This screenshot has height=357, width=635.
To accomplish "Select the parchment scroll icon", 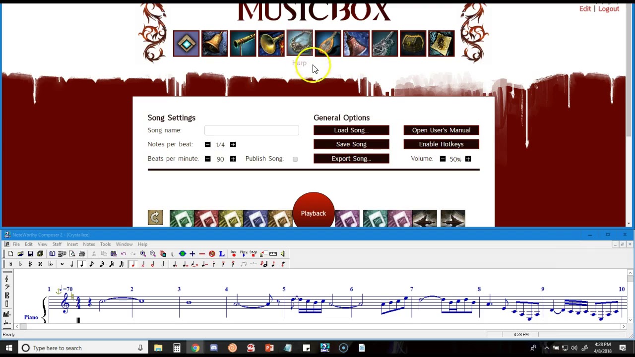I will (441, 44).
